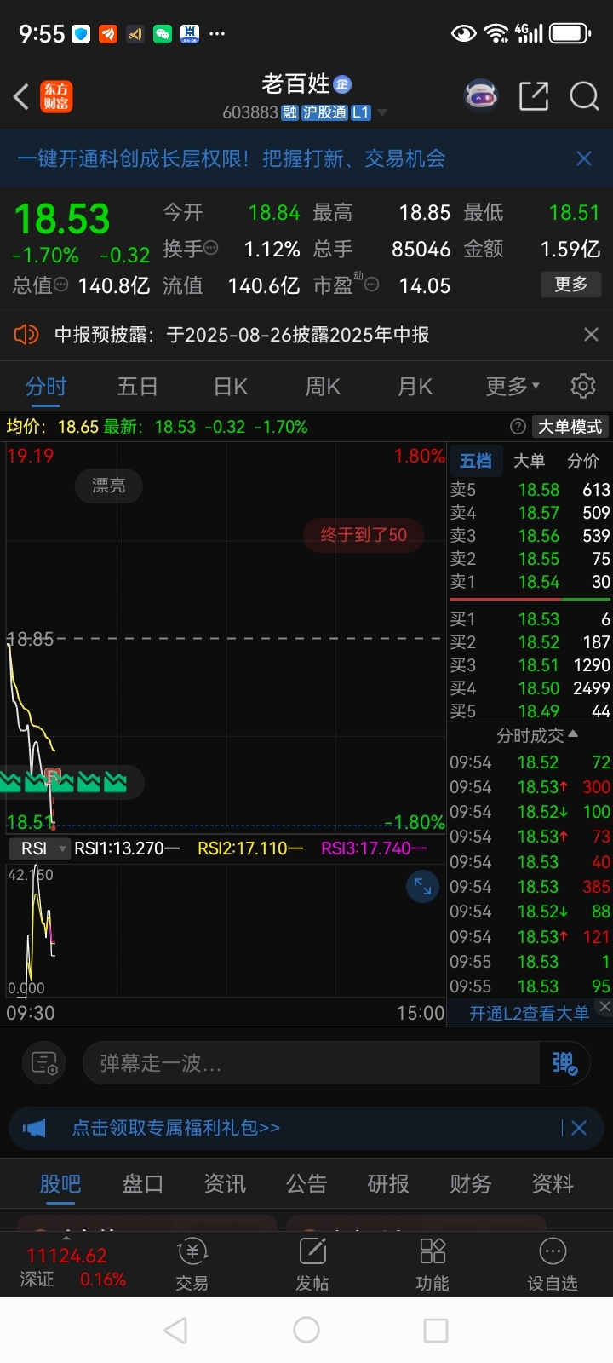Tap the 总值 info circle icon
This screenshot has height=1363, width=613.
(61, 285)
